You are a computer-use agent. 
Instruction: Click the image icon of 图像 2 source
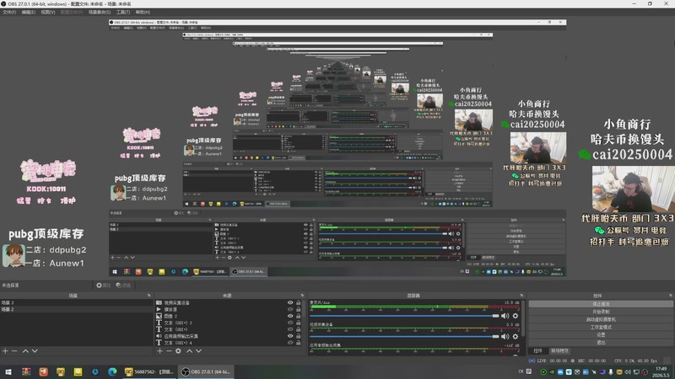pos(159,316)
